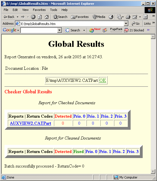157x181 pixels.
Task: Open the Favorites pane toolbar button
Action: coord(80,17)
